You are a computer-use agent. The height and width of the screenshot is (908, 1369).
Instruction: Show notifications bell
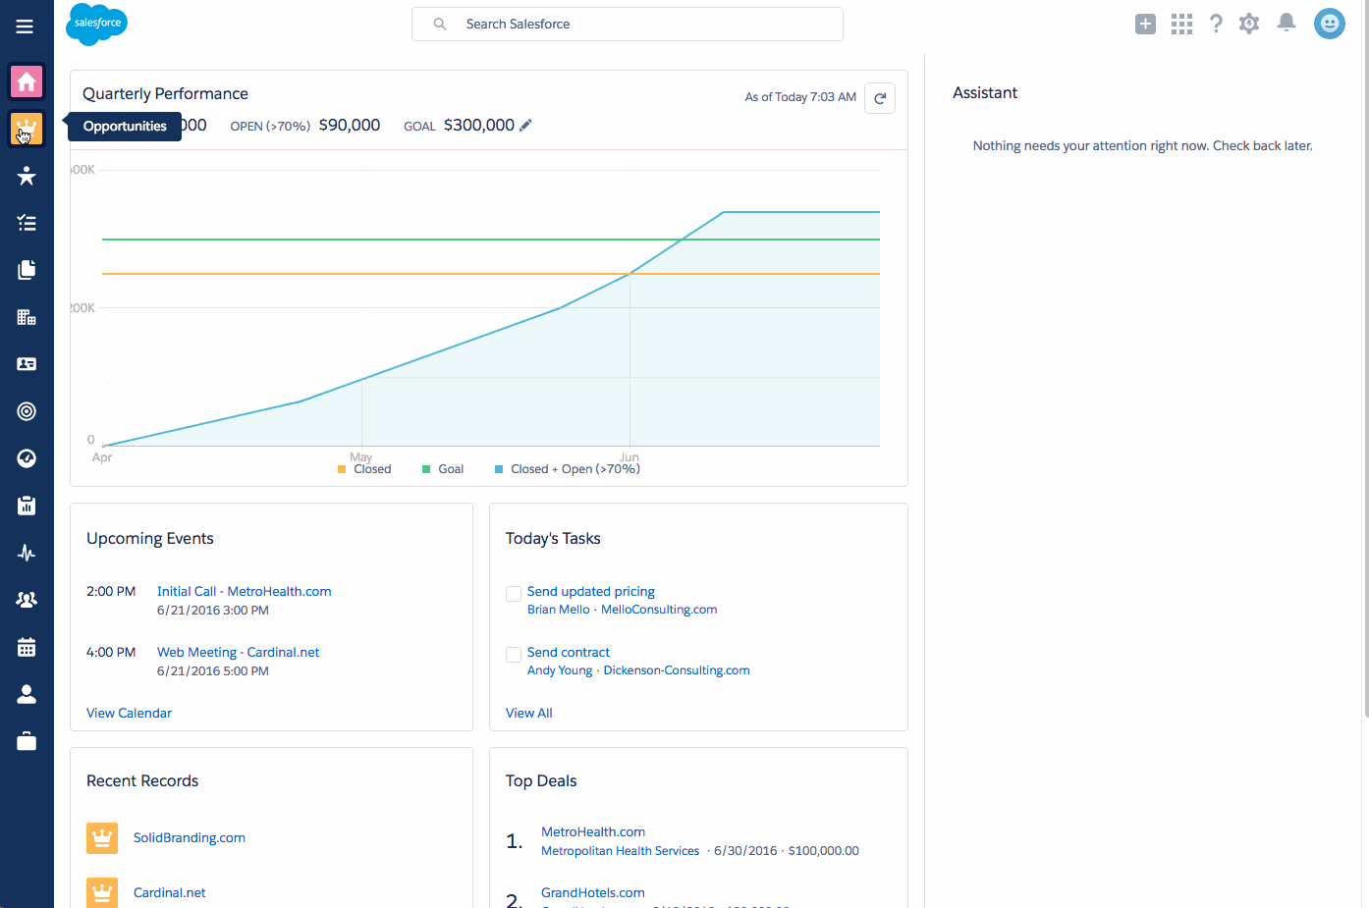pyautogui.click(x=1287, y=23)
